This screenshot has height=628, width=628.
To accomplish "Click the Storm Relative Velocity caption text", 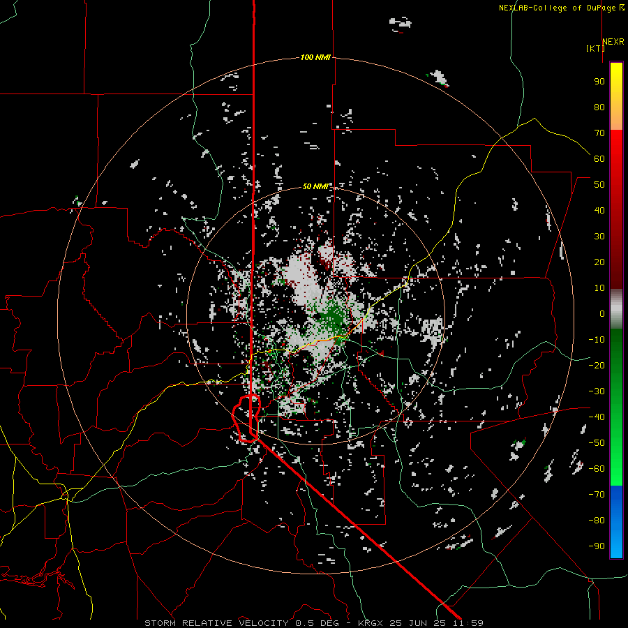I will (313, 623).
